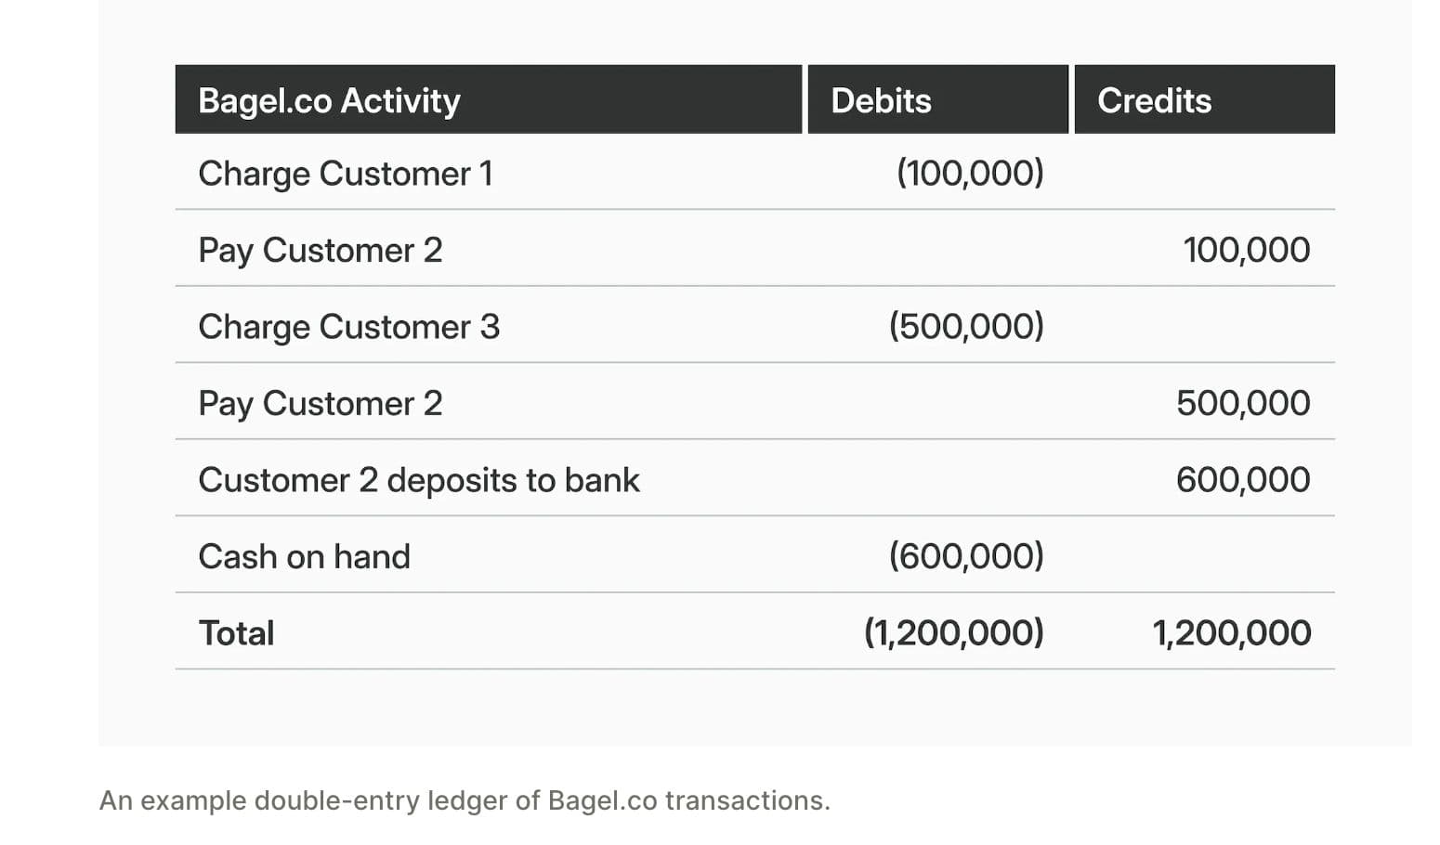This screenshot has height=845, width=1440.
Task: Select the Debits column header
Action: [881, 100]
